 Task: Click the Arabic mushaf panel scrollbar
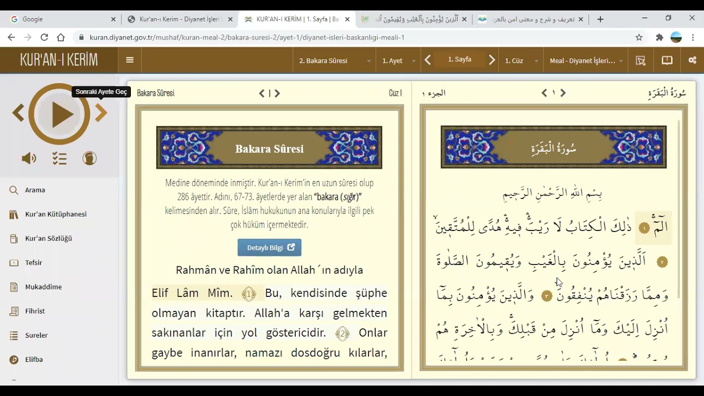680,209
